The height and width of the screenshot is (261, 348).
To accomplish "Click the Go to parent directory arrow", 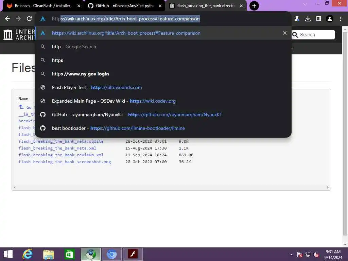I will [21, 107].
